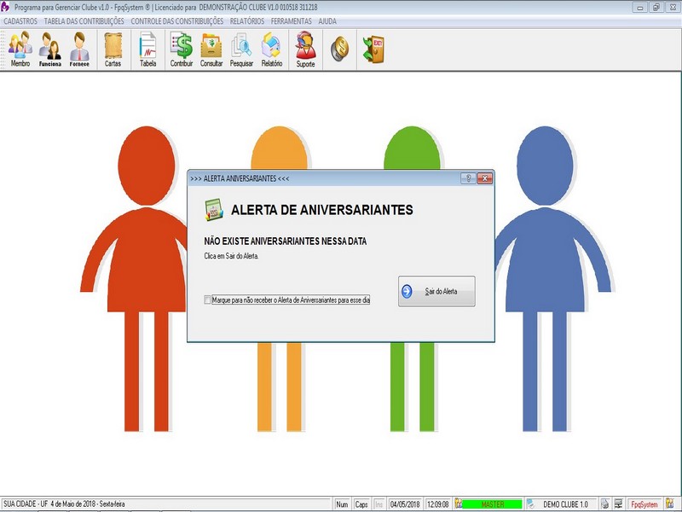Open the CADASTROS menu
Viewport: 682px width, 512px height.
20,21
